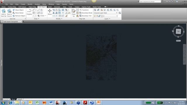187x105 pixels.
Task: Open the Express menu
Action: click(64, 4)
